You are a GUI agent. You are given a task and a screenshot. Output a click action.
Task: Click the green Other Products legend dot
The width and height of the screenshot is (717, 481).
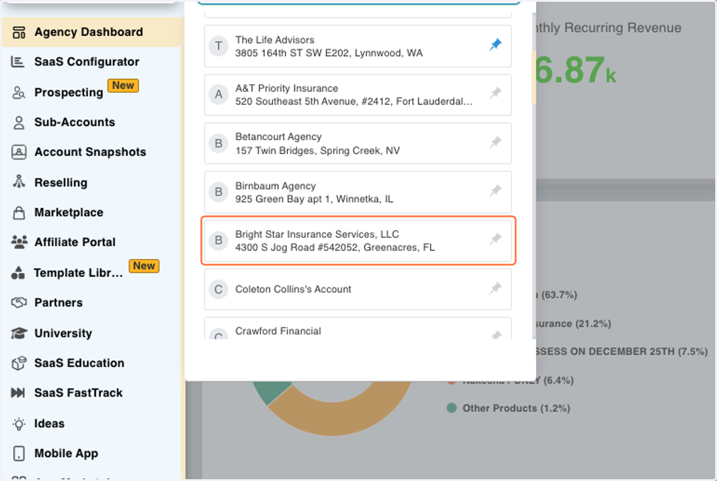click(x=451, y=408)
